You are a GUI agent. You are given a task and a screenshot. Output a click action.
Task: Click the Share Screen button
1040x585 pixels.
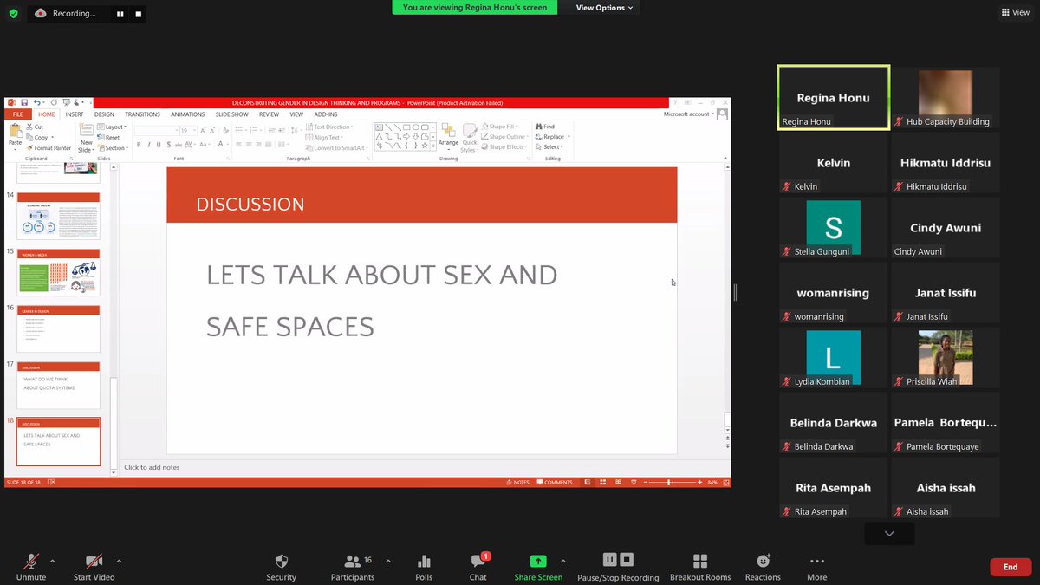tap(538, 567)
